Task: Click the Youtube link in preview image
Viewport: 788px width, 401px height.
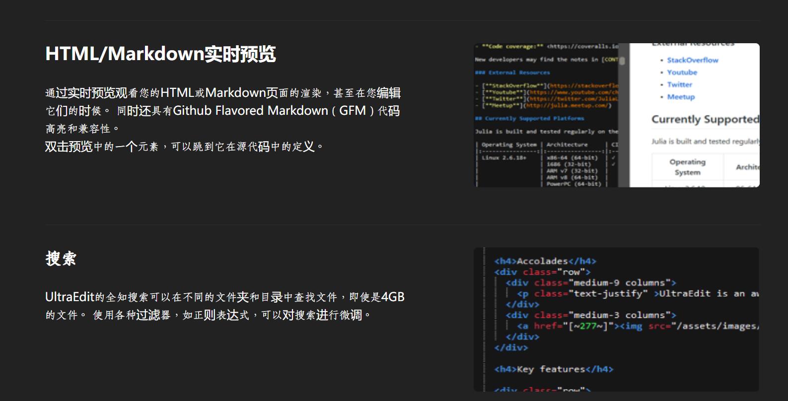Action: pyautogui.click(x=682, y=73)
